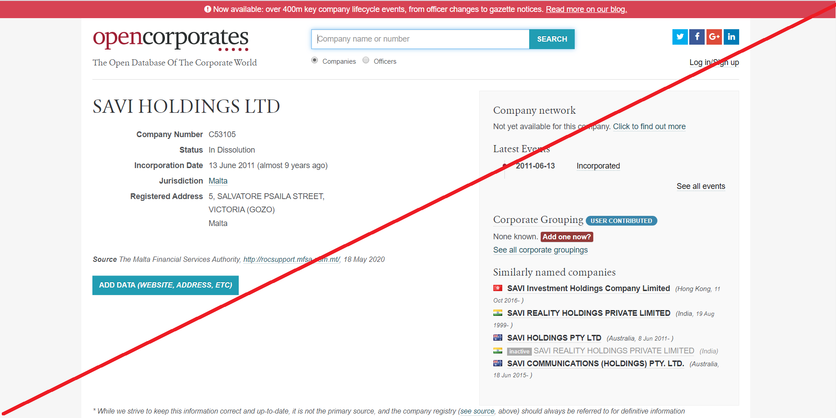Click Hong Kong flag icon beside SAVI Investment Holdings
The width and height of the screenshot is (836, 418).
(498, 288)
